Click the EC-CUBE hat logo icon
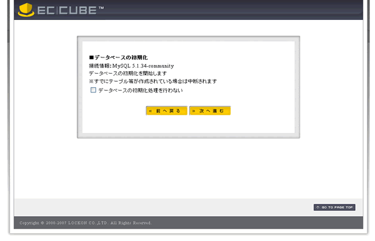 click(x=26, y=10)
